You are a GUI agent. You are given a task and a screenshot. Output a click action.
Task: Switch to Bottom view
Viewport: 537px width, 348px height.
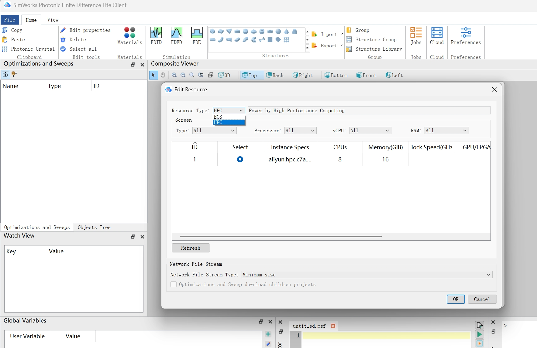pos(336,75)
